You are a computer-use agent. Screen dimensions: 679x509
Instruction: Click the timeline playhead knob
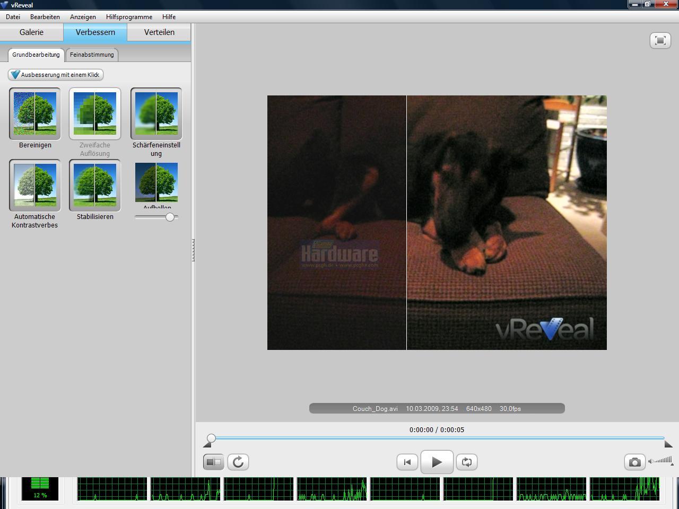click(x=211, y=438)
